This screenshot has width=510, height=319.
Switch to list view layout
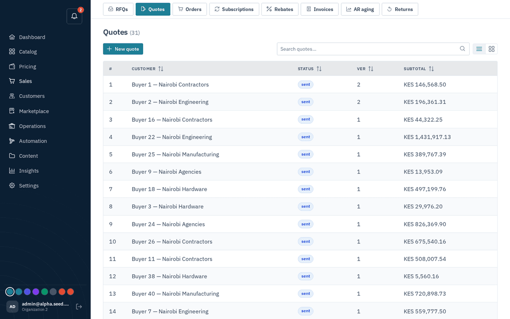click(479, 49)
